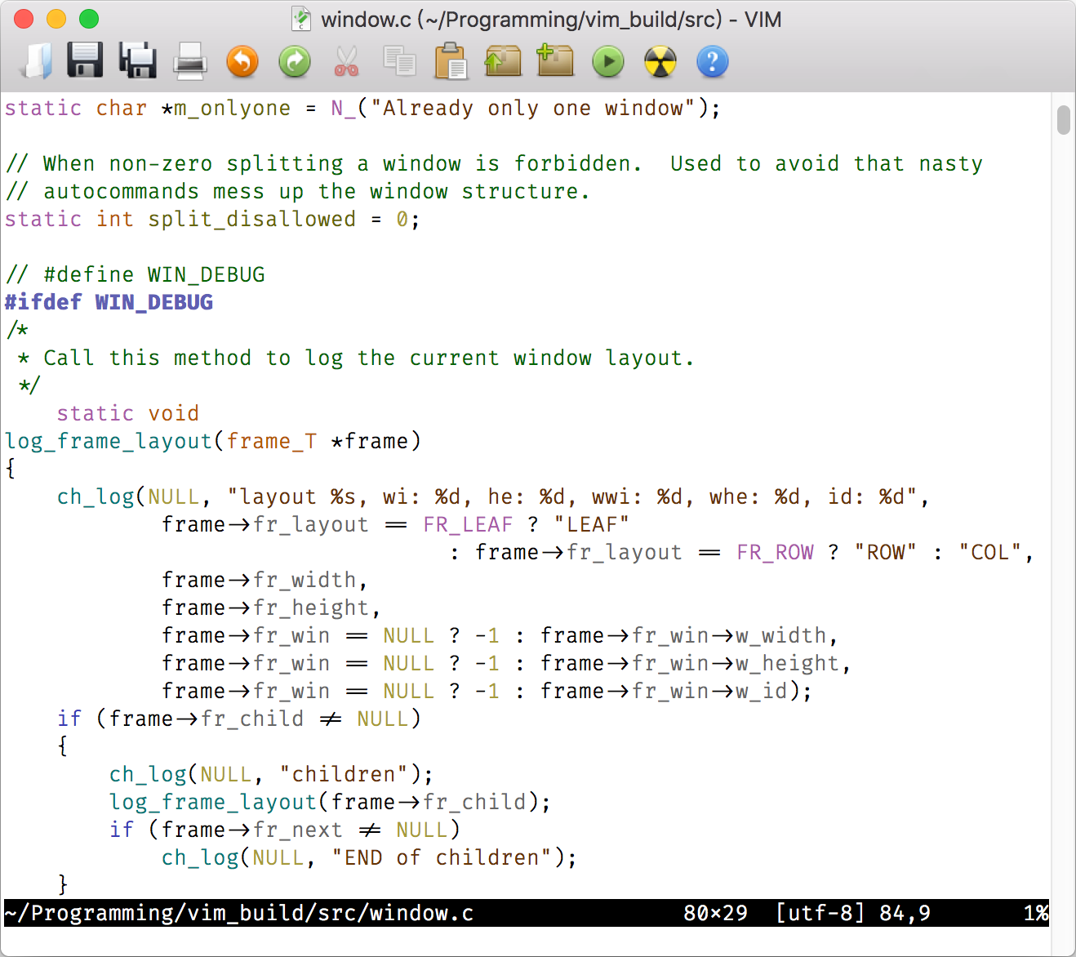Undo the last edit
This screenshot has height=957, width=1076.
[x=242, y=61]
